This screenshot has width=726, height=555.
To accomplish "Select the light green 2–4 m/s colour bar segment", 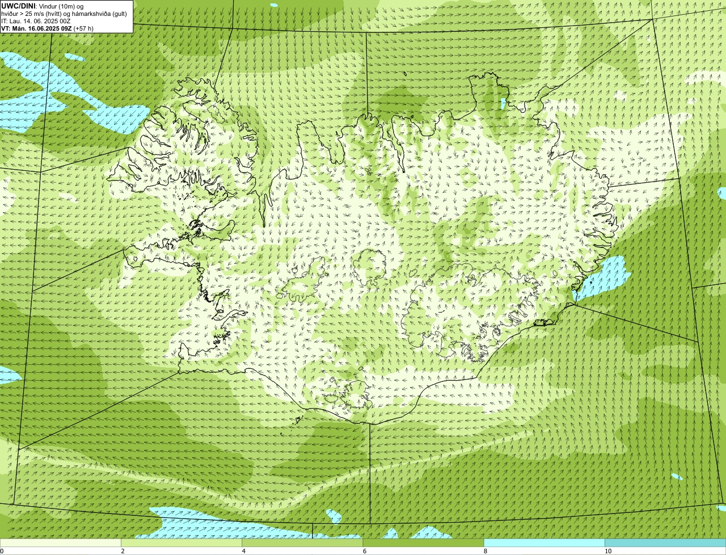I will tap(181, 543).
